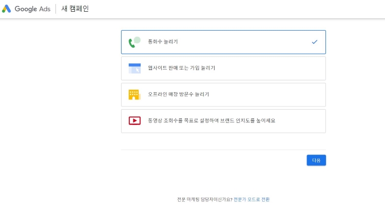Click the 새 캠페인 page title
The width and height of the screenshot is (385, 212).
75,9
